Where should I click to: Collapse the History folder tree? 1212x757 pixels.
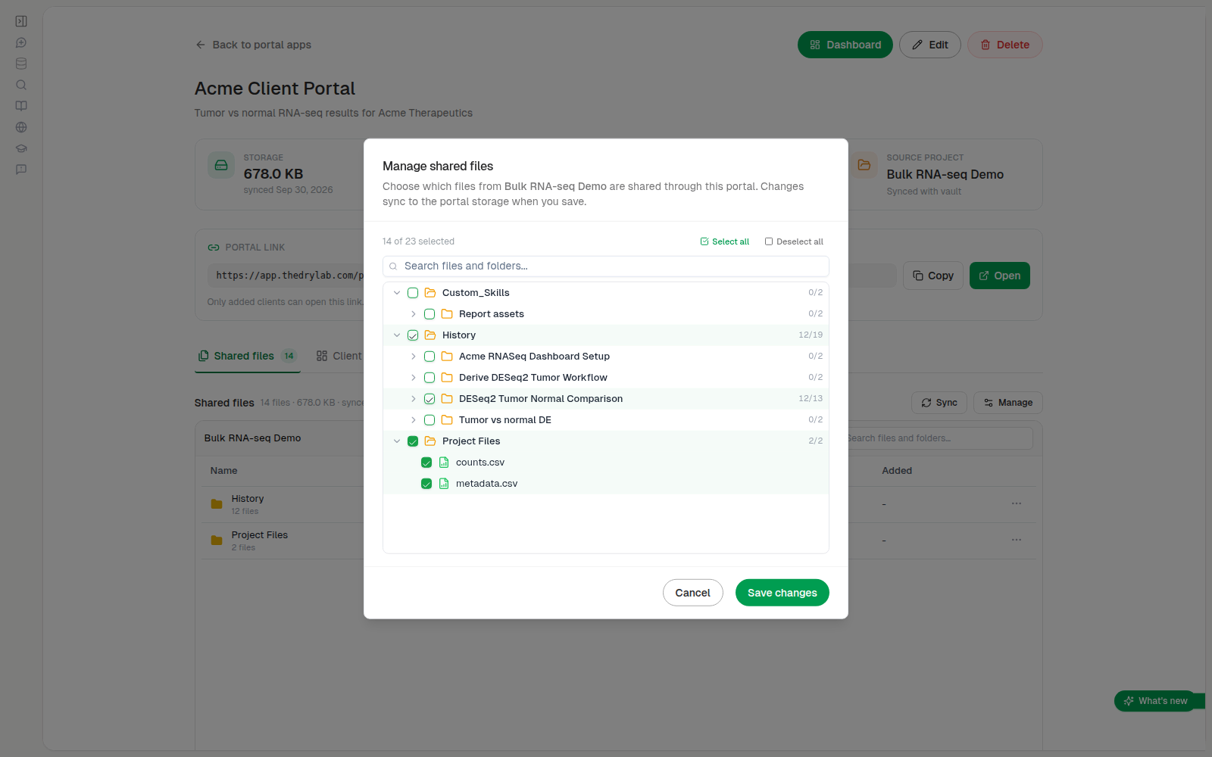coord(397,335)
